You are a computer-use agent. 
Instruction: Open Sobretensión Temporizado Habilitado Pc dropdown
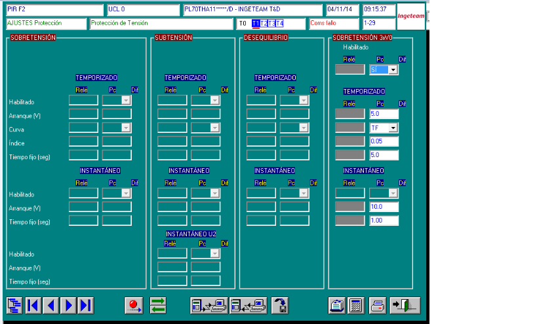click(x=125, y=101)
